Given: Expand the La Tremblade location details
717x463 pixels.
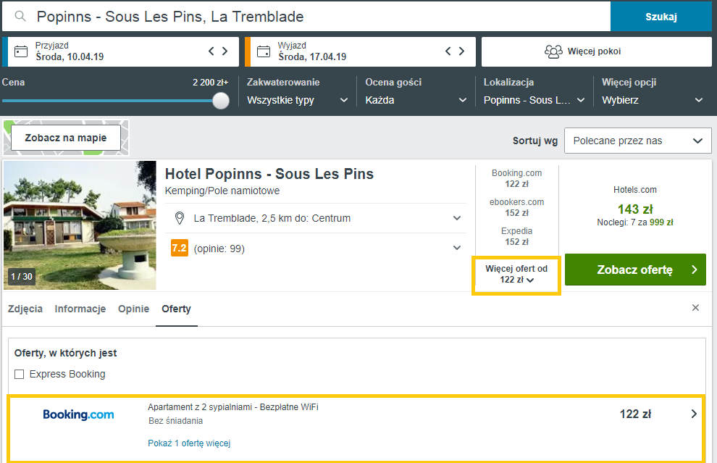Looking at the screenshot, I should (457, 218).
